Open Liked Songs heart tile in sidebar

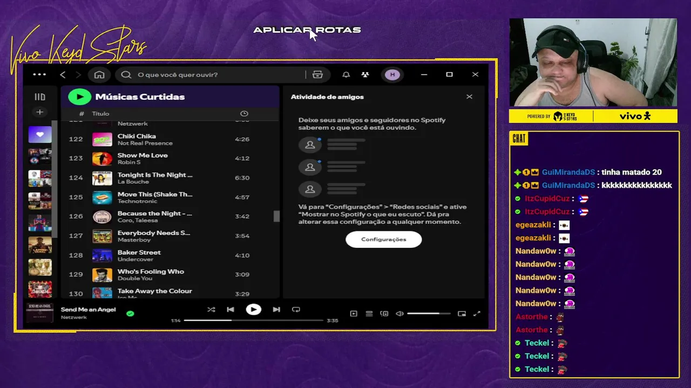(x=40, y=135)
